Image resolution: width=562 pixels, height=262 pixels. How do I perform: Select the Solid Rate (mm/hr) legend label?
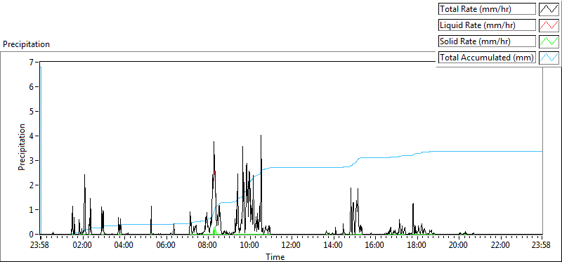coord(487,41)
